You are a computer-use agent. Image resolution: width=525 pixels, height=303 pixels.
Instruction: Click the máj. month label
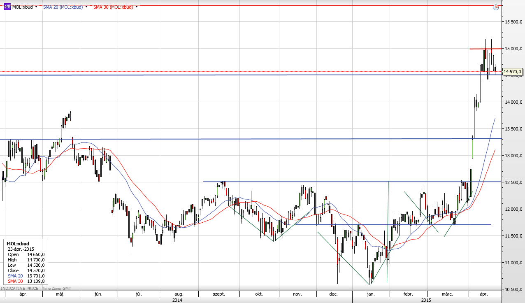pyautogui.click(x=60, y=294)
